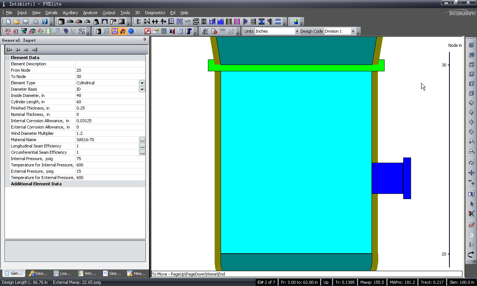Click the document with red X icon
Screen dimensions: 477x286
214,31
